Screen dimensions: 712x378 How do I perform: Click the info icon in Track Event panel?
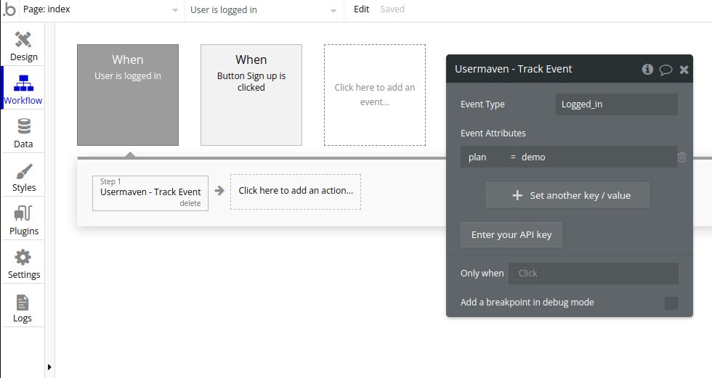tap(647, 70)
